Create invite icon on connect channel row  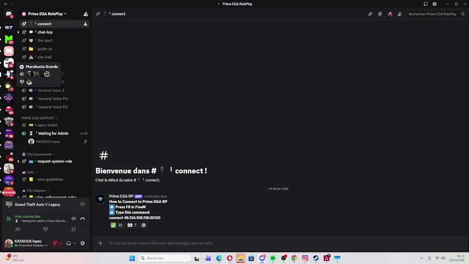[x=85, y=24]
